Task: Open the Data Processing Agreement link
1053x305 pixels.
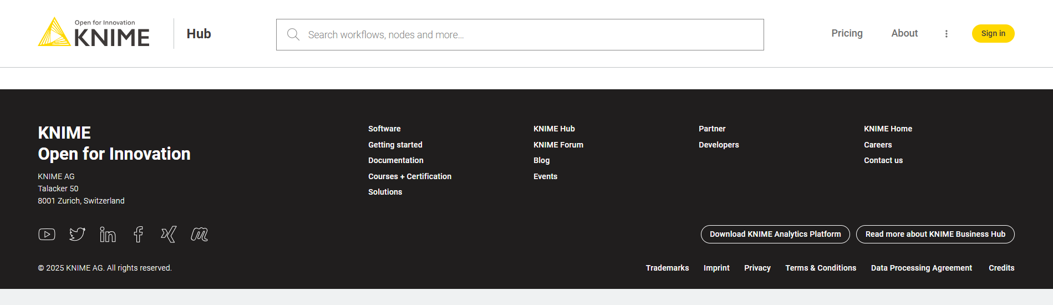Action: pyautogui.click(x=921, y=268)
